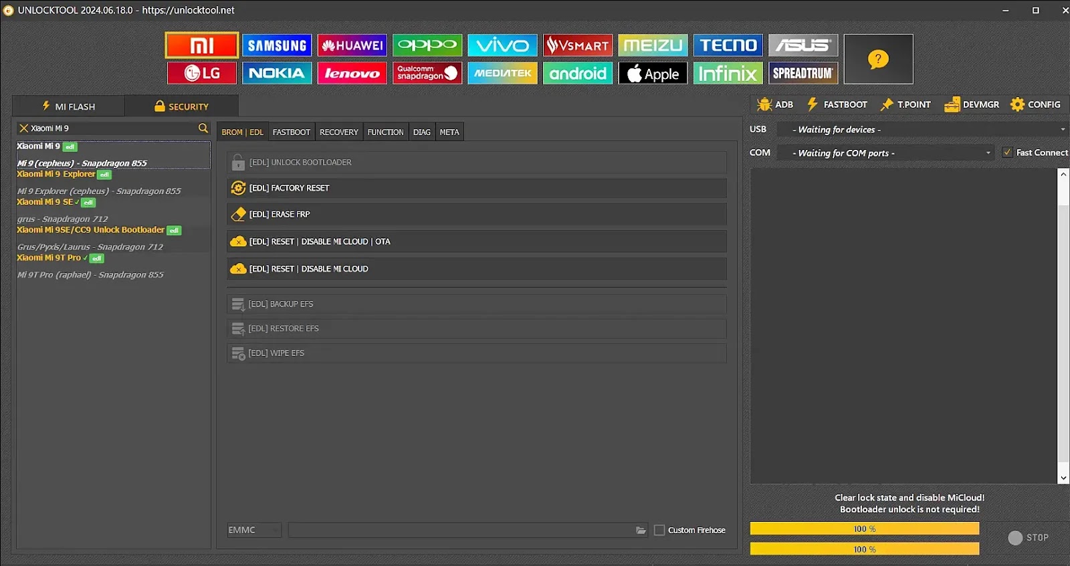Open the Qualcomm Snapdragon icon

point(427,73)
